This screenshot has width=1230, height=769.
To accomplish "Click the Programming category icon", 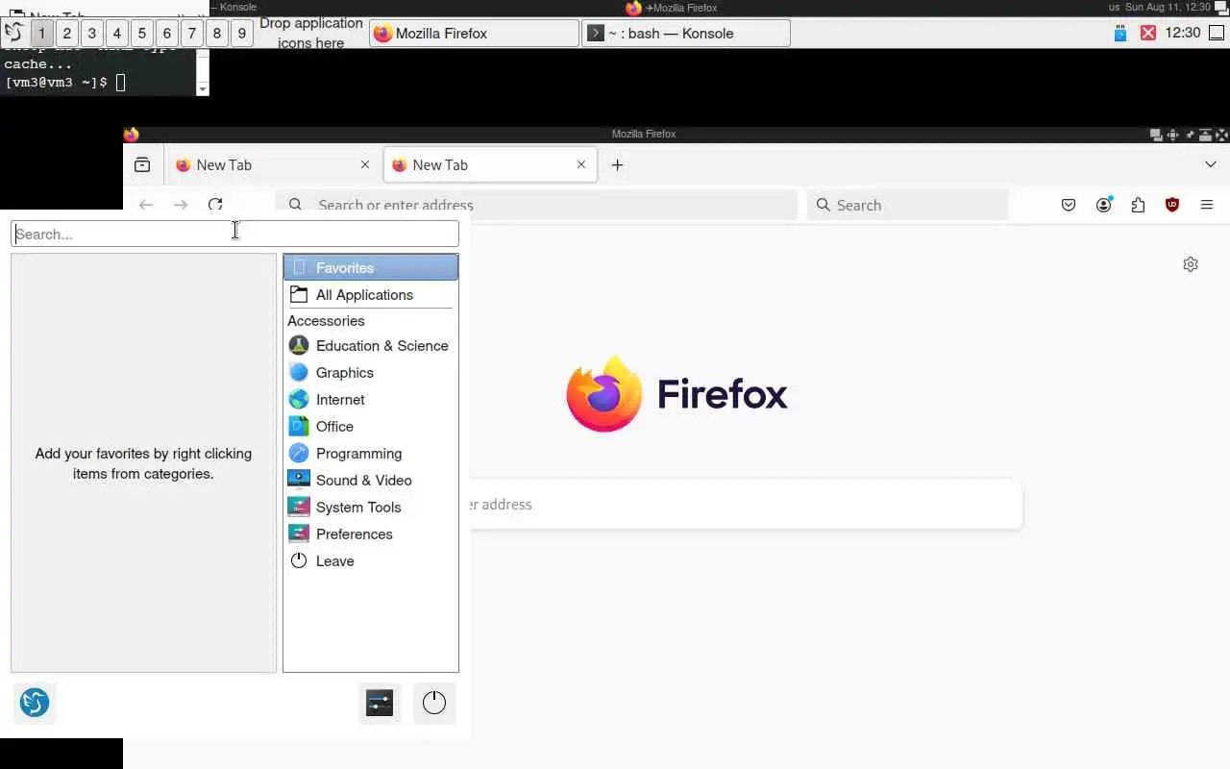I will click(299, 454).
